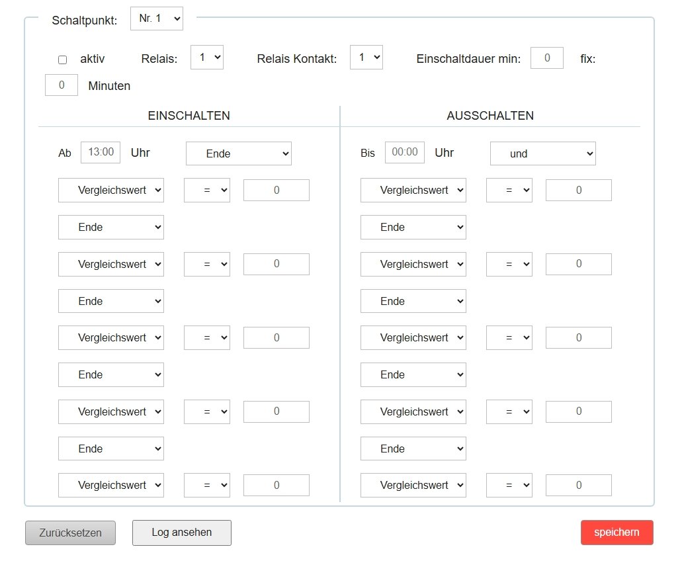Expand first Vergleichswert dropdown under EINSCHALTEN
682x561 pixels.
click(x=111, y=191)
